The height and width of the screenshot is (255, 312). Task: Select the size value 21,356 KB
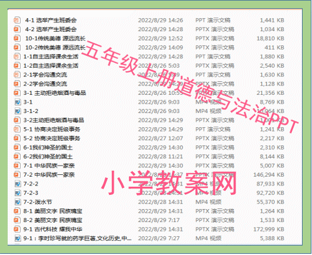270,93
